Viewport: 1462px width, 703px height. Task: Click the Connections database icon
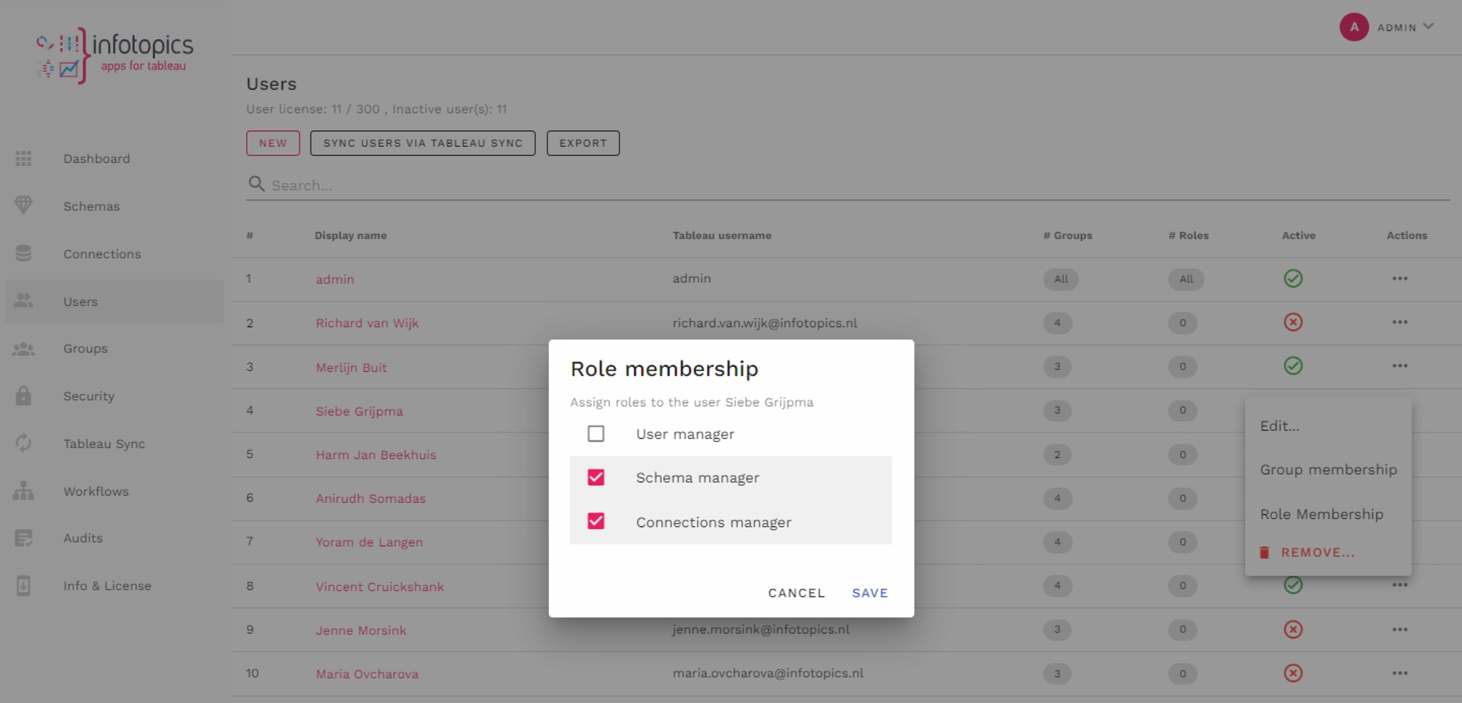[x=23, y=253]
